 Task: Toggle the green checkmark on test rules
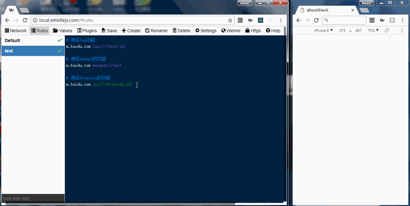pos(60,51)
